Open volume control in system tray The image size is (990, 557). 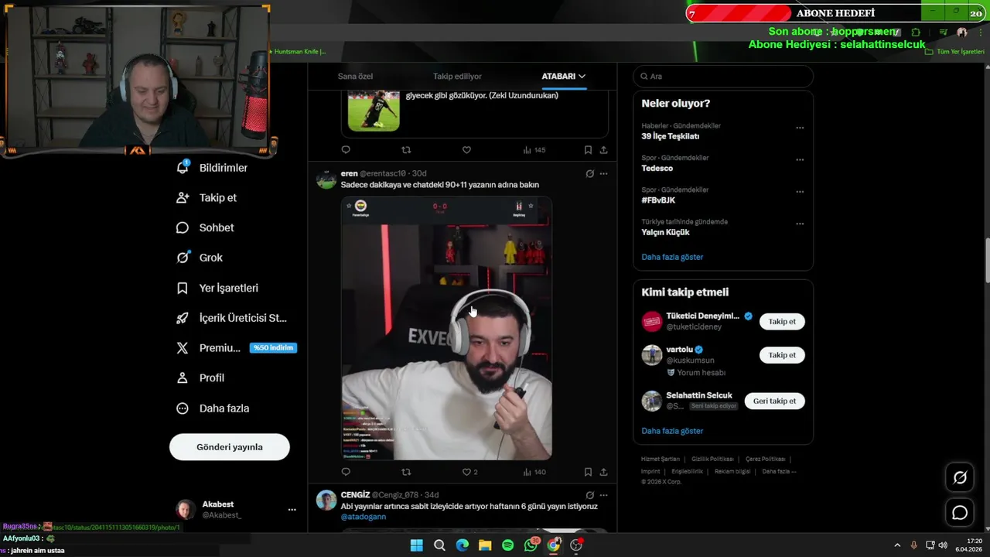[943, 545]
